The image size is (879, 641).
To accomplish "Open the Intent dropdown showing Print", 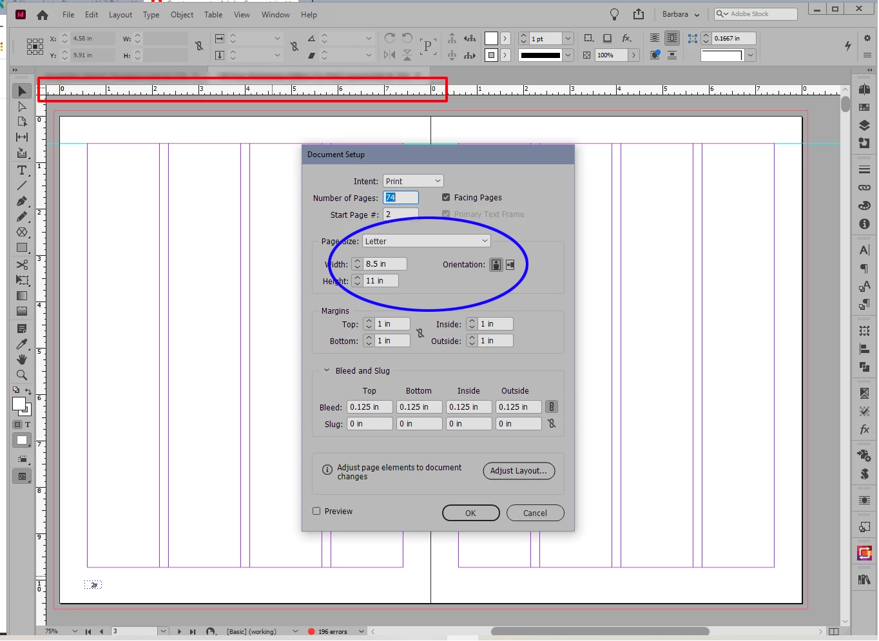I will (x=413, y=181).
